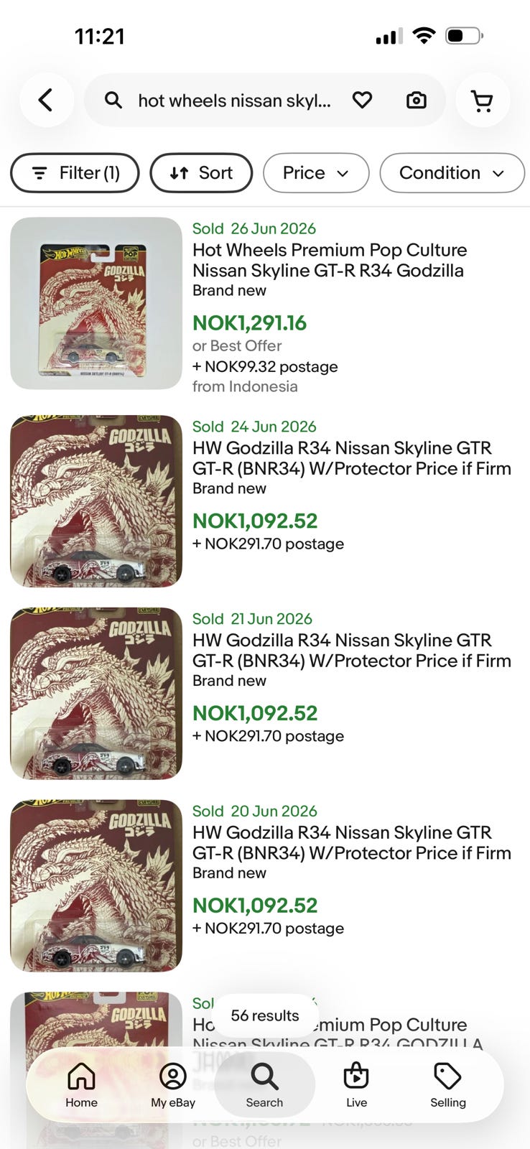Open the Sort options
Screen dimensions: 530x1149
(201, 173)
